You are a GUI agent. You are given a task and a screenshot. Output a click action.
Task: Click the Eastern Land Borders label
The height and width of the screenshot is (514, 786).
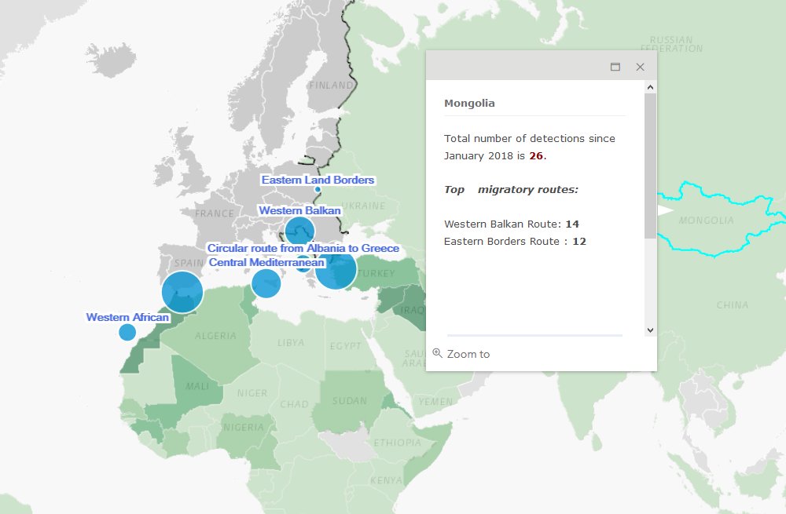318,180
